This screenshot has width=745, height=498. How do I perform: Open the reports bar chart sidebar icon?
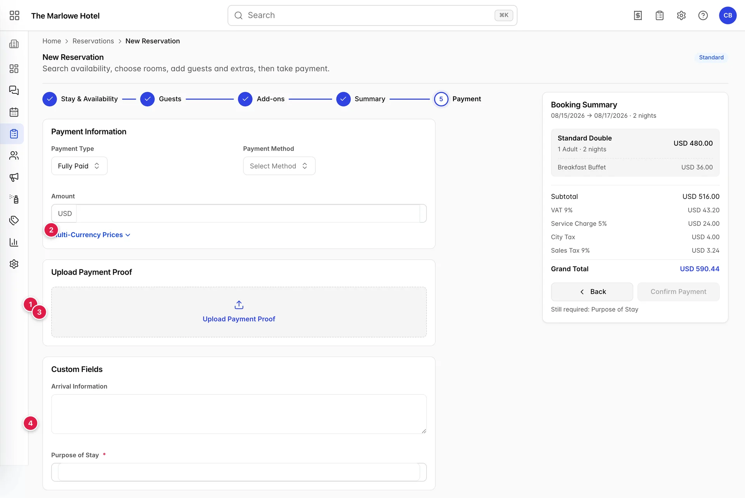tap(14, 242)
